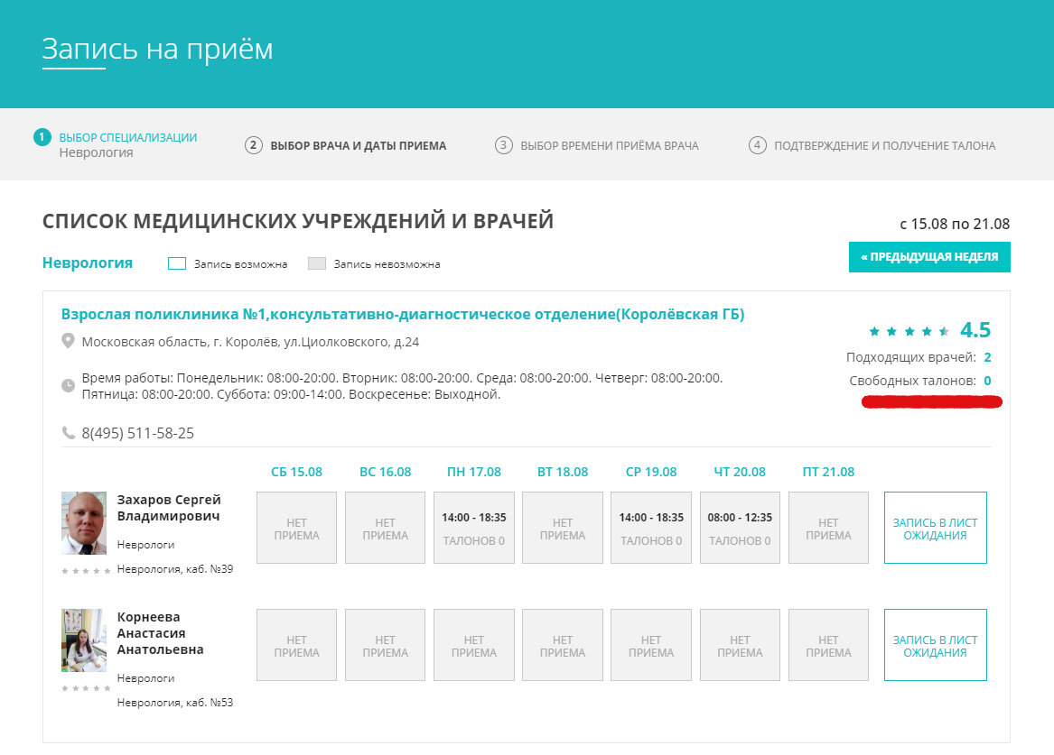Click the 'Неврология' specialty link
The image size is (1054, 755).
(87, 262)
